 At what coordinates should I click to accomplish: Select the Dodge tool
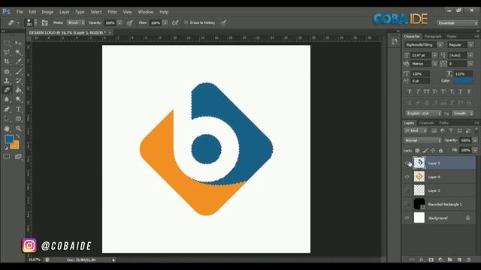click(18, 100)
